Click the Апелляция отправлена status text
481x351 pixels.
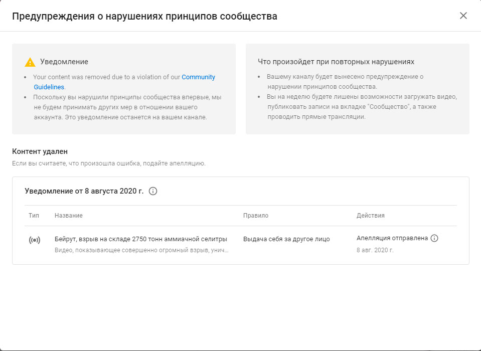pos(392,238)
